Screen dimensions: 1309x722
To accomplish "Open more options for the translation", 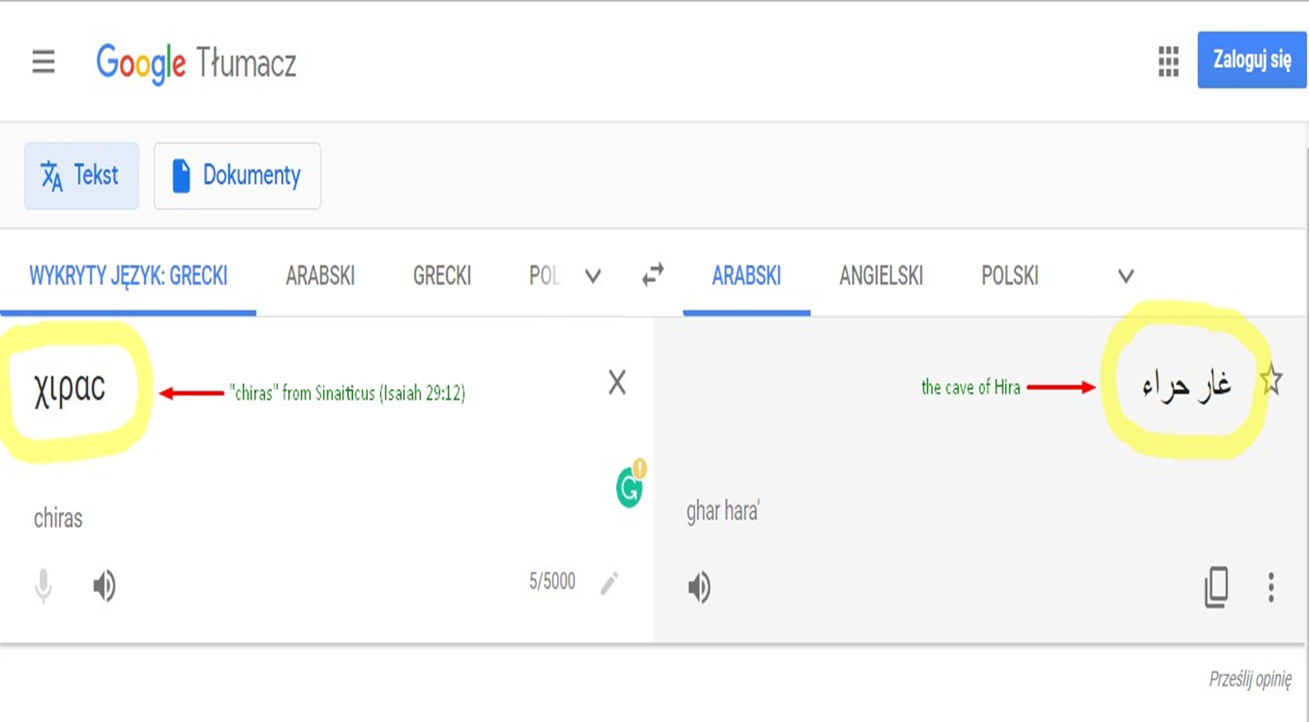I will 1270,587.
